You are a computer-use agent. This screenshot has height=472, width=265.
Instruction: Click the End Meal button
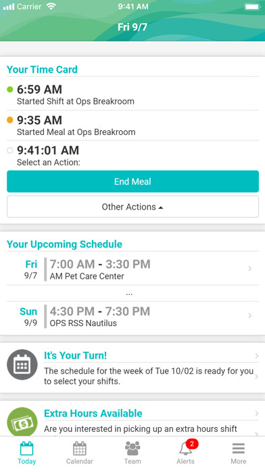[x=132, y=182]
